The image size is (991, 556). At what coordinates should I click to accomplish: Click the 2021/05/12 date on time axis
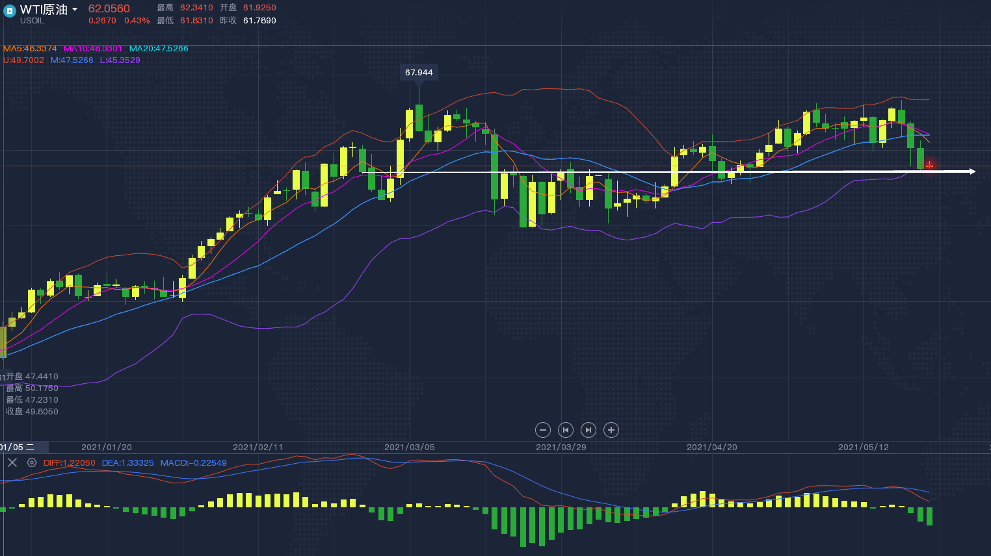tap(863, 448)
